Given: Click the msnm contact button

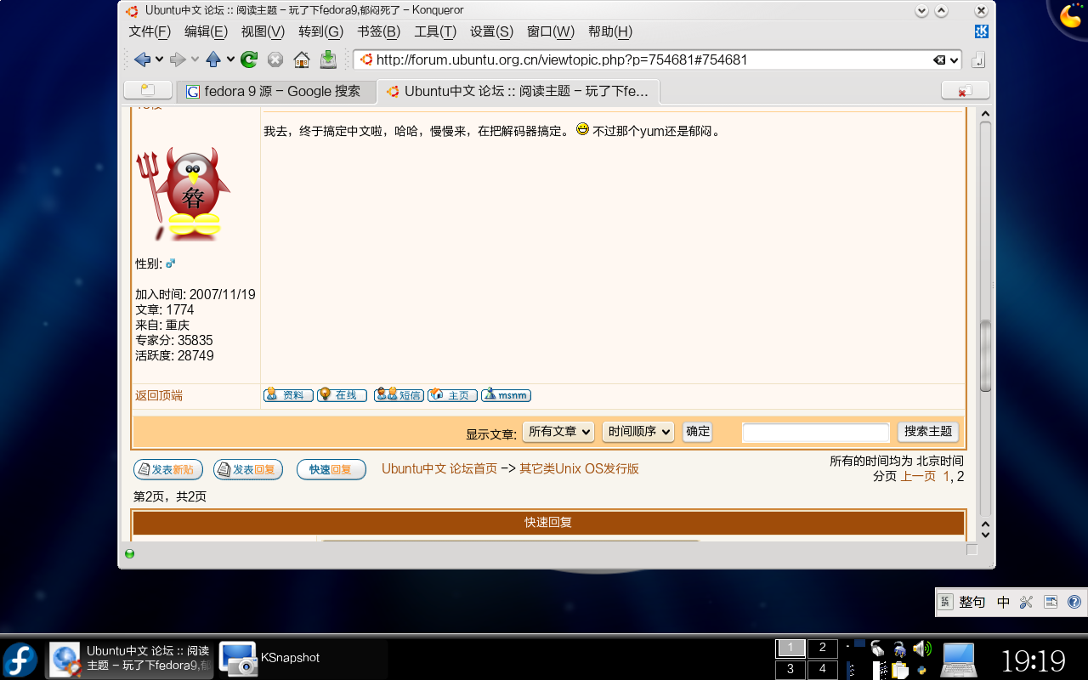Looking at the screenshot, I should (506, 395).
